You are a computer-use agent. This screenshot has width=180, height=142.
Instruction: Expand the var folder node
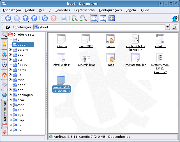click(x=10, y=130)
